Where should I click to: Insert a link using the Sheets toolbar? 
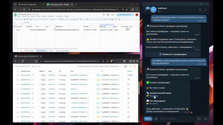click(102, 19)
